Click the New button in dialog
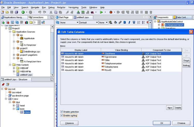Image resolution: width=194 pixels, height=127 pixels. (x=170, y=108)
